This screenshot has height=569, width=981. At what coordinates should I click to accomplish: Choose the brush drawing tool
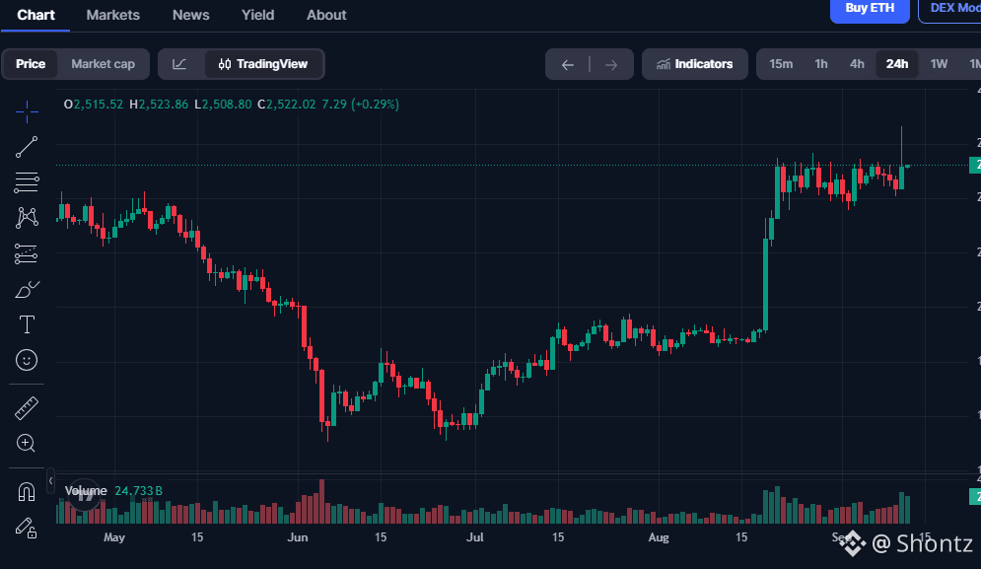[x=27, y=289]
